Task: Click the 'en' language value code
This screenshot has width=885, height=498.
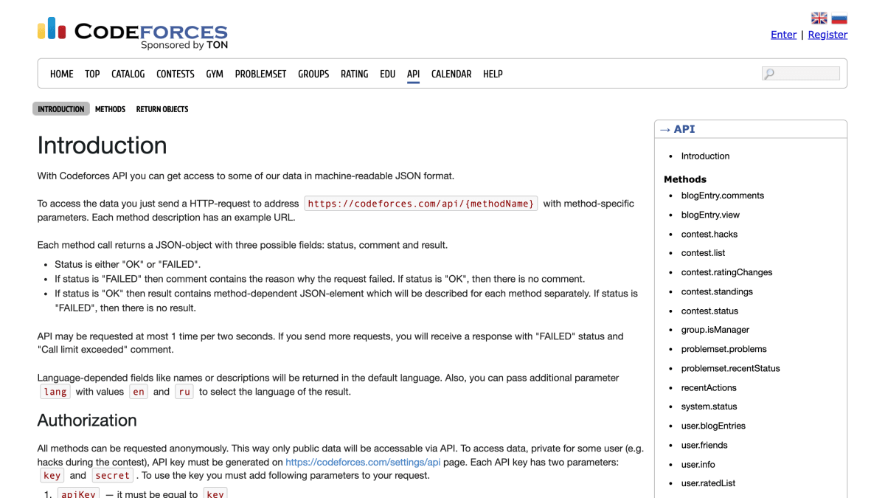Action: click(x=139, y=392)
